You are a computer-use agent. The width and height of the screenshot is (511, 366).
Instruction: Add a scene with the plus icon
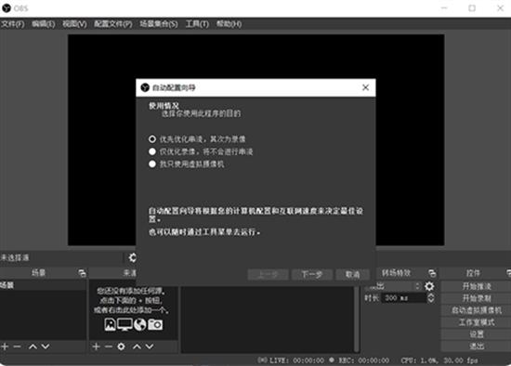(x=5, y=346)
